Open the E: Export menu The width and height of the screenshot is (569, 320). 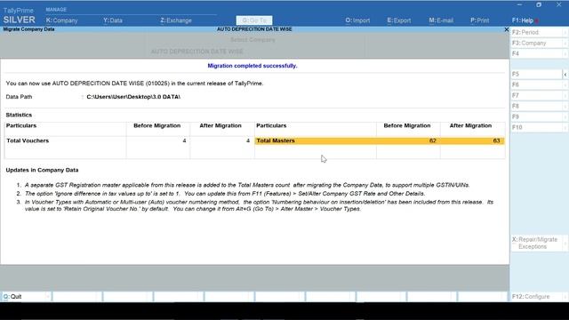tap(399, 20)
